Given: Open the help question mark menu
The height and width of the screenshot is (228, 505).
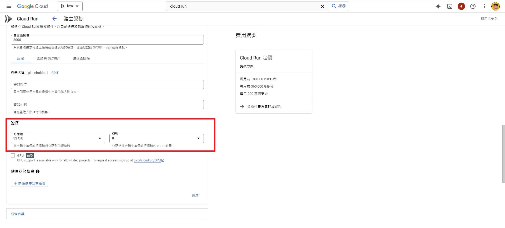Looking at the screenshot, I should click(473, 6).
